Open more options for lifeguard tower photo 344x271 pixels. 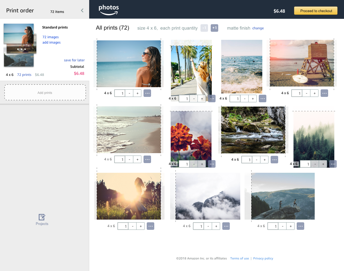click(324, 93)
